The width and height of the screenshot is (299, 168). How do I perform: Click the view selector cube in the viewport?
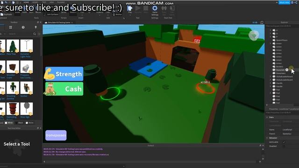254,35
